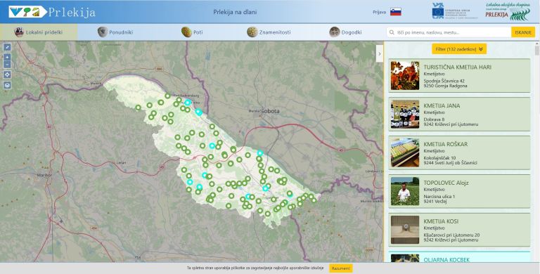Zoom in on the map

coord(7,57)
